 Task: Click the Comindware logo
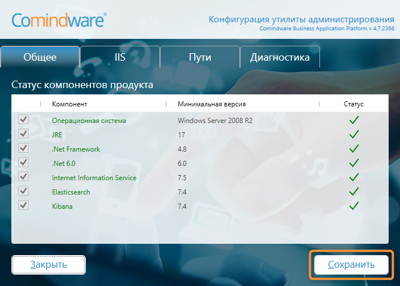point(59,20)
